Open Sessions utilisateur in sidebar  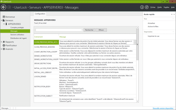click(x=17, y=34)
